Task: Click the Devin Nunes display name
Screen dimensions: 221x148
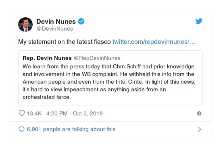Action: point(56,21)
